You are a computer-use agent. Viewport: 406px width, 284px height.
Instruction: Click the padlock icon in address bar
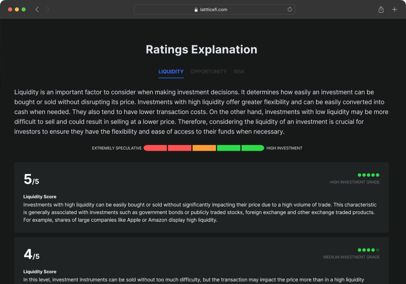[196, 10]
